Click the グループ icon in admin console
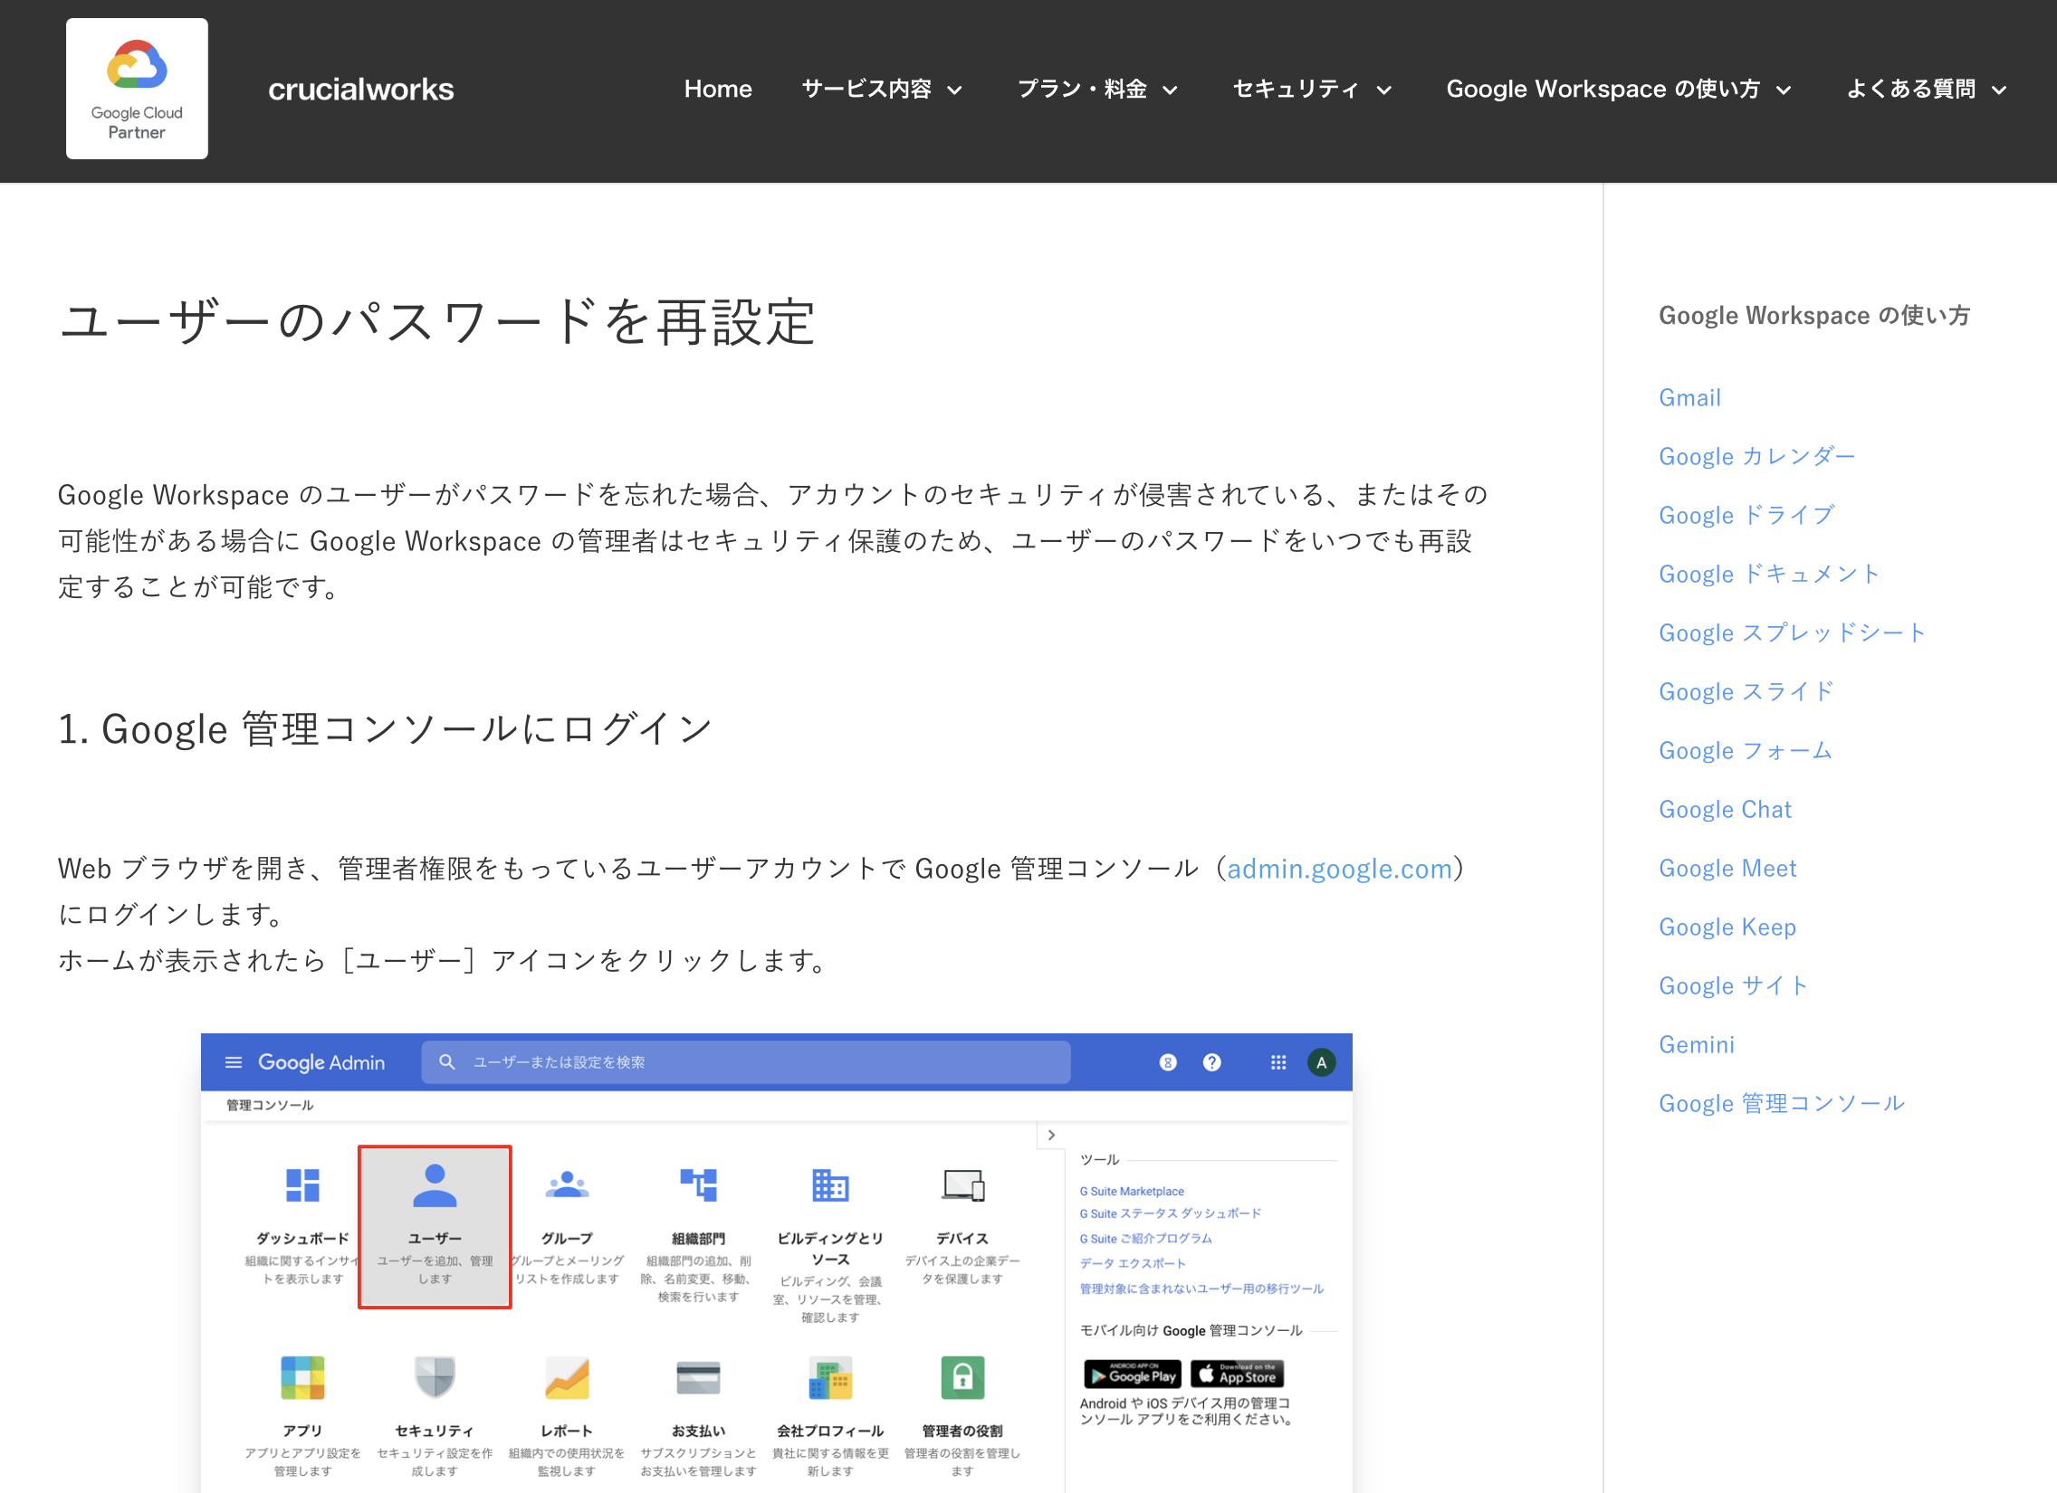This screenshot has width=2057, height=1493. pyautogui.click(x=567, y=1184)
